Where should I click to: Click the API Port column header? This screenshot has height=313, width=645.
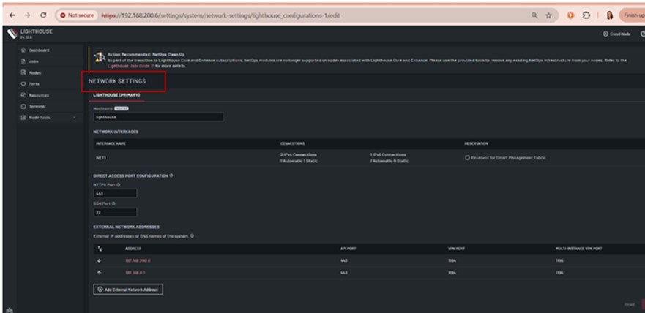click(348, 249)
